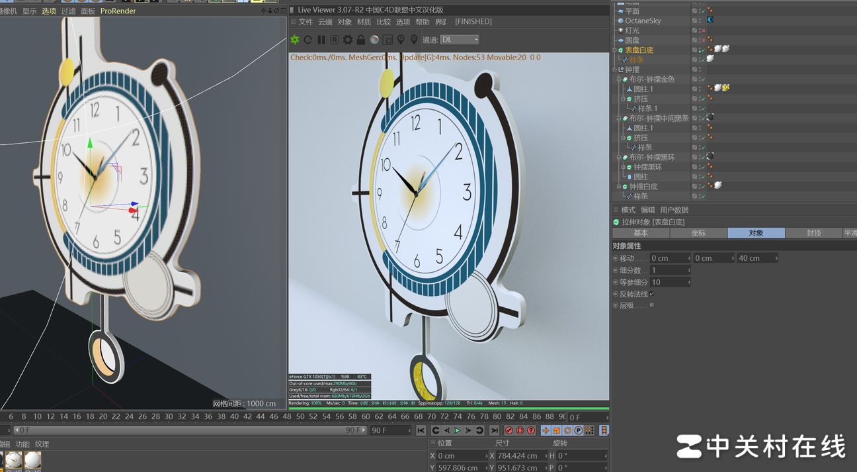The height and width of the screenshot is (472, 857).
Task: Toggle the 层级 checkbox
Action: click(652, 305)
